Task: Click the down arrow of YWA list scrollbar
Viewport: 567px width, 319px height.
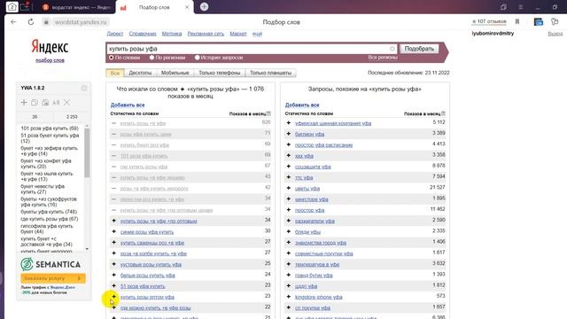Action: pyautogui.click(x=87, y=249)
